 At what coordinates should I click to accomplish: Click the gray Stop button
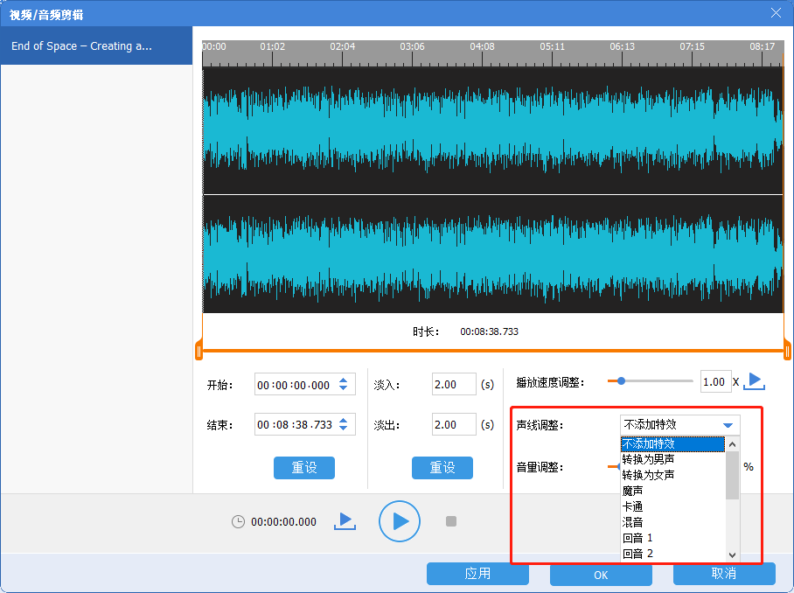click(450, 521)
